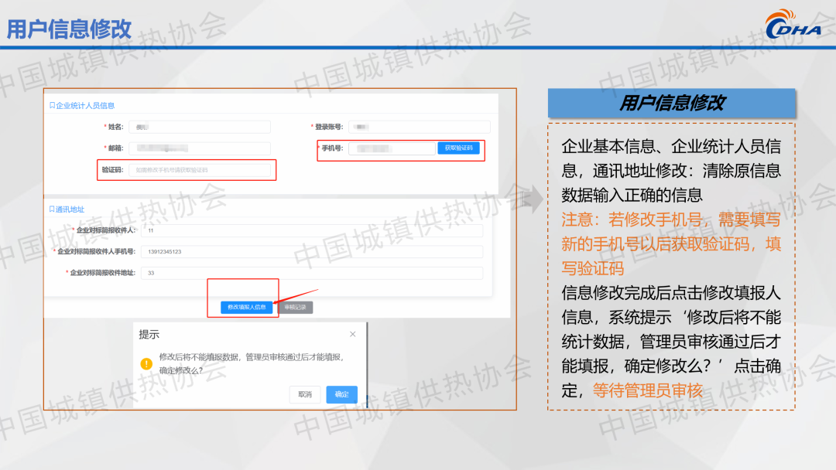Click the bookmark icon beside 企业统计人员信息
Viewport: 836px width, 470px height.
tap(52, 105)
